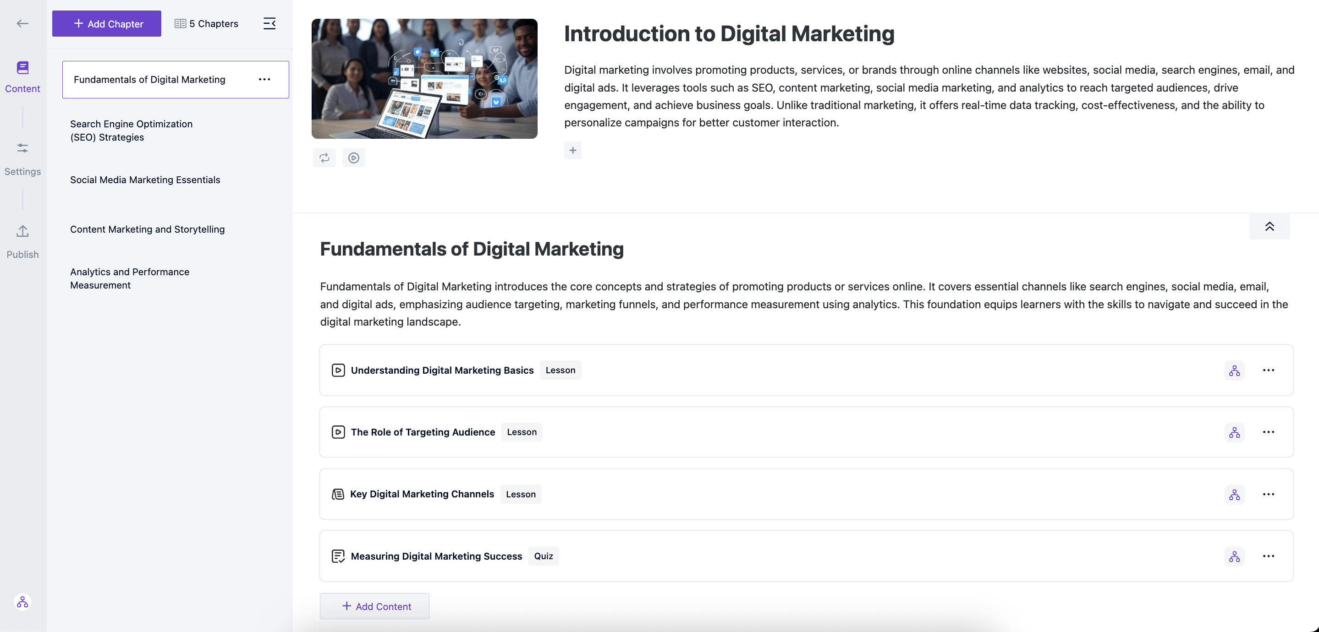Open the mindmap icon on Key Digital Marketing Channels
Viewport: 1319px width, 632px height.
[1235, 494]
